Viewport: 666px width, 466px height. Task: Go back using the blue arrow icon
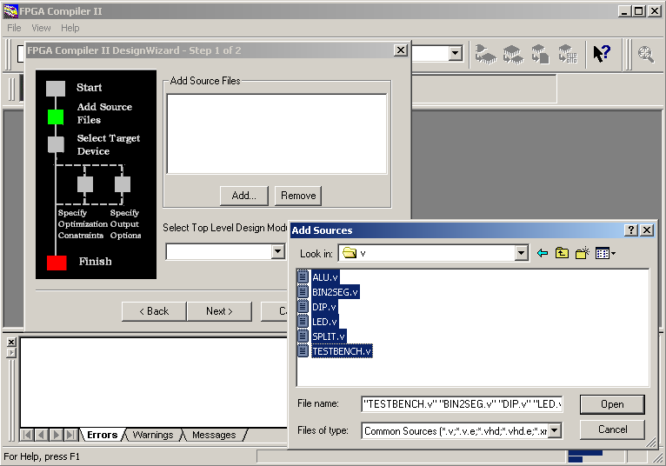point(543,254)
